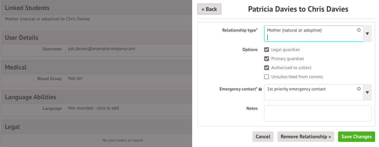
Task: Toggle the Primary guardian checkbox
Action: (267, 59)
